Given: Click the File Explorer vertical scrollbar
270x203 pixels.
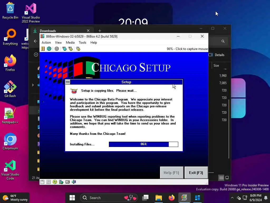Looking at the screenshot, I should coord(229,129).
